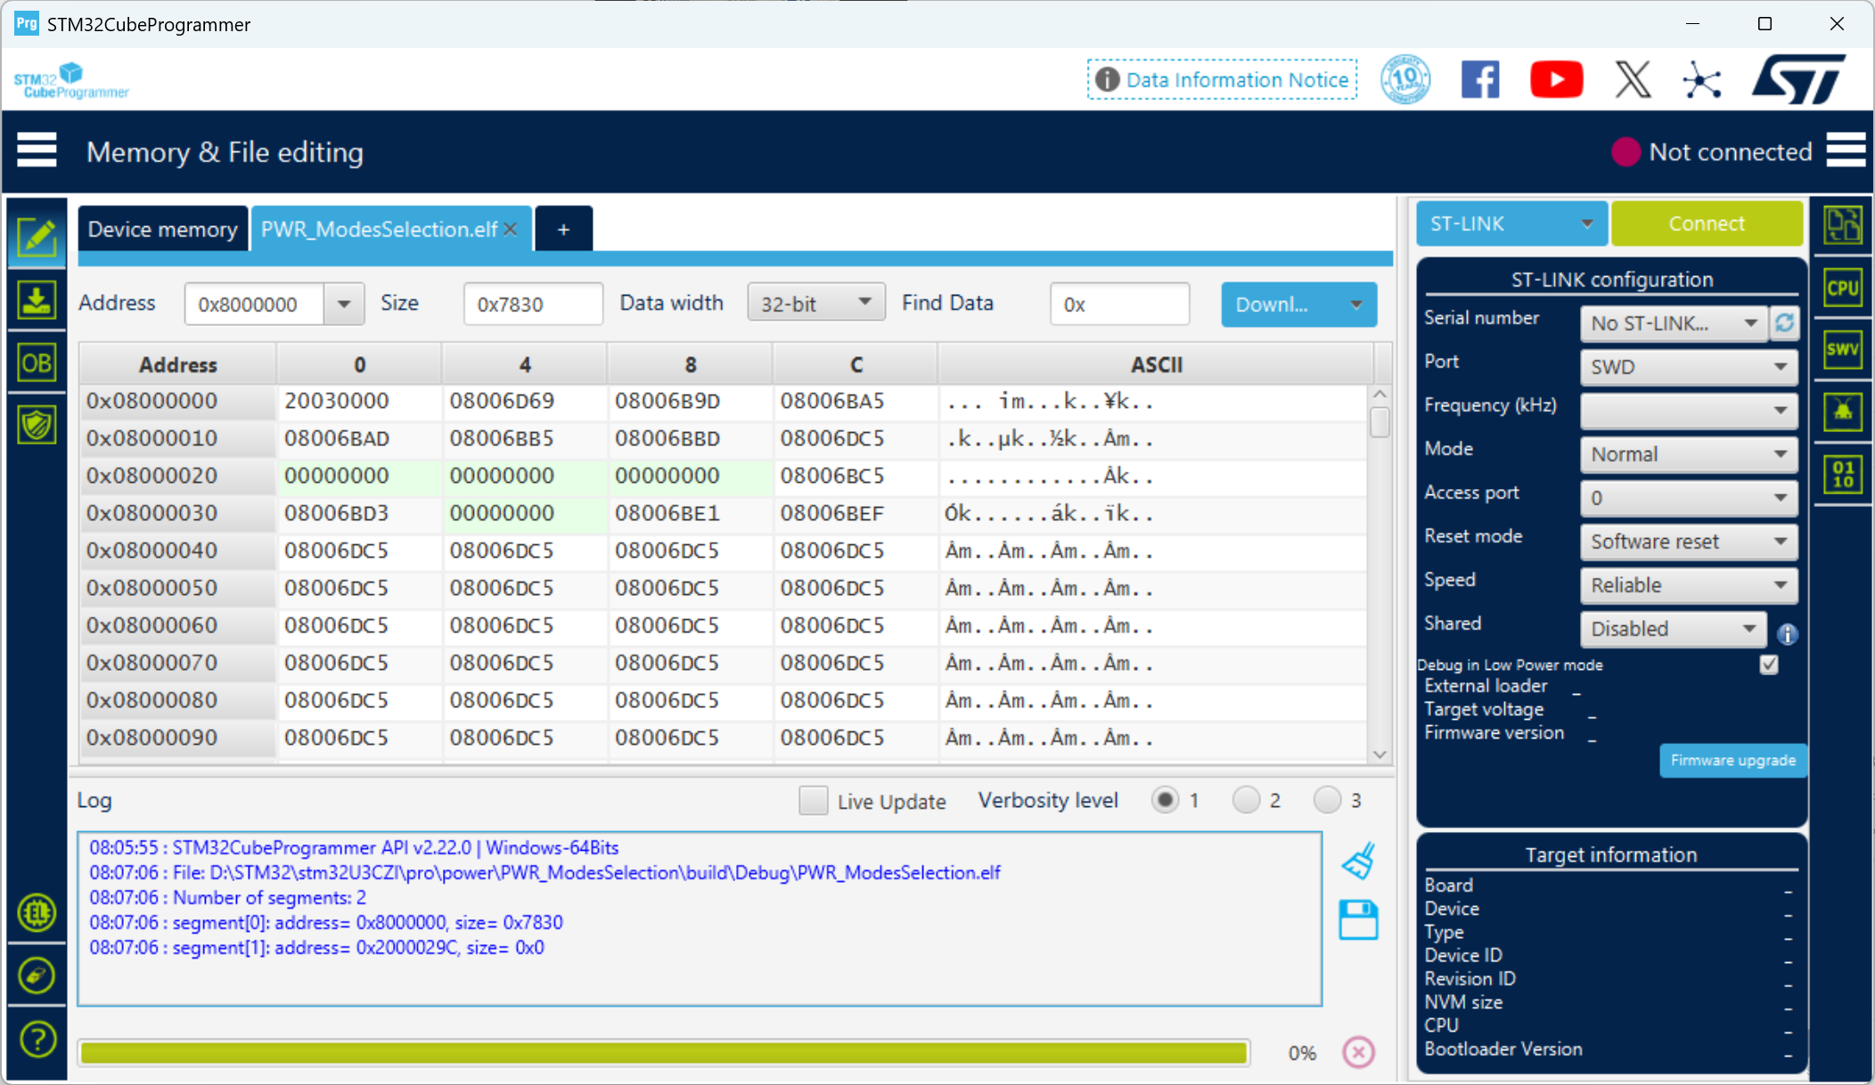The width and height of the screenshot is (1875, 1085).
Task: Expand the Address dropdown arrow
Action: 344,305
